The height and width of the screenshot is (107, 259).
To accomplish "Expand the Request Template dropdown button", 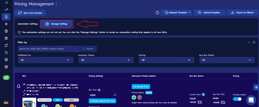I will tap(176, 13).
